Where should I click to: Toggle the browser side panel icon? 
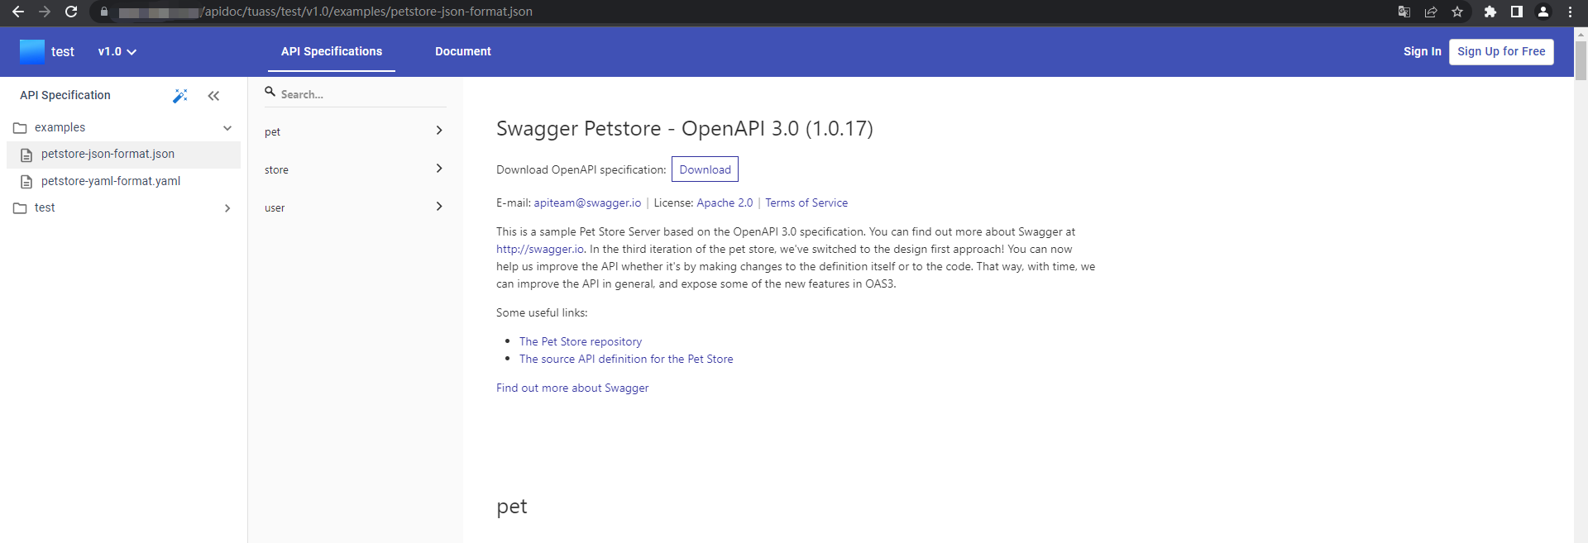click(x=1517, y=12)
